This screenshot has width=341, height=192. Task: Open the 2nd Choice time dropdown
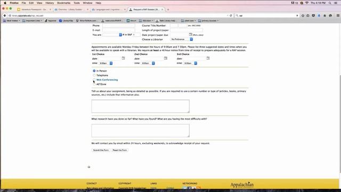[x=148, y=63]
